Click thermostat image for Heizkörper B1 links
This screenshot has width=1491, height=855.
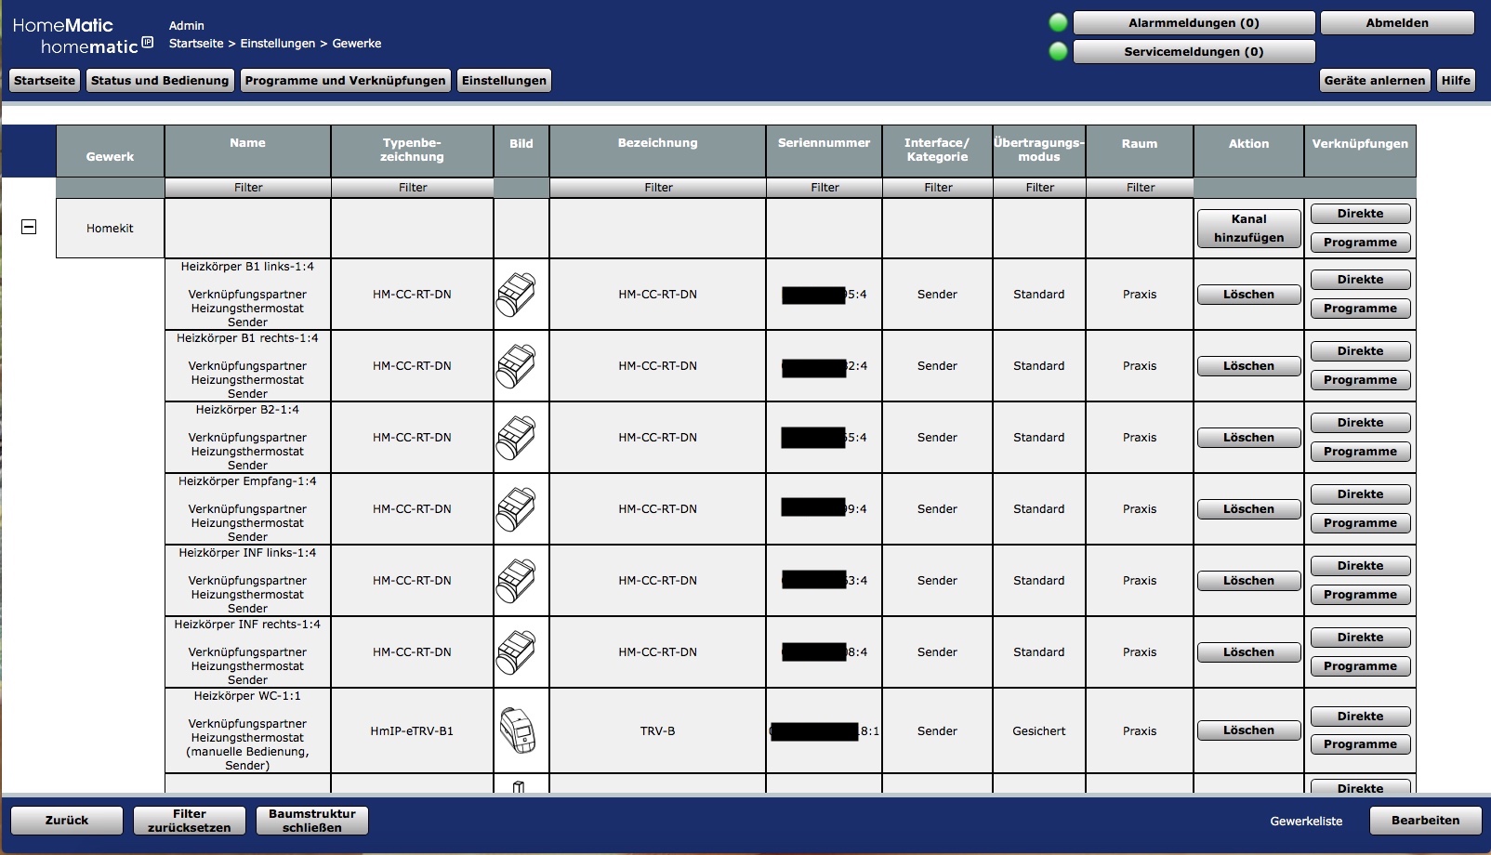click(516, 295)
